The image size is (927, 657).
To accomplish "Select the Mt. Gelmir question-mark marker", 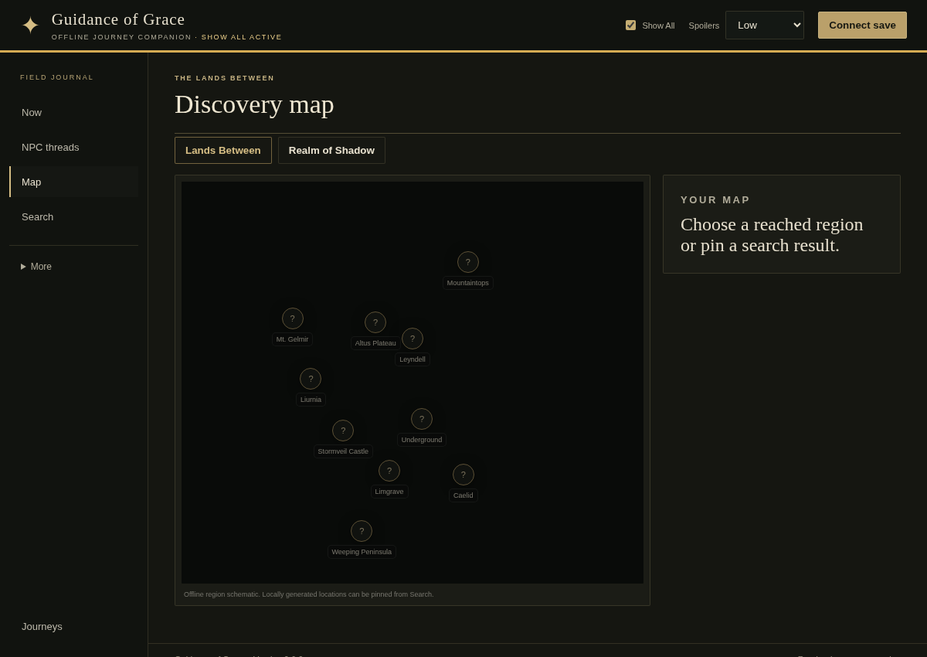I will [293, 318].
